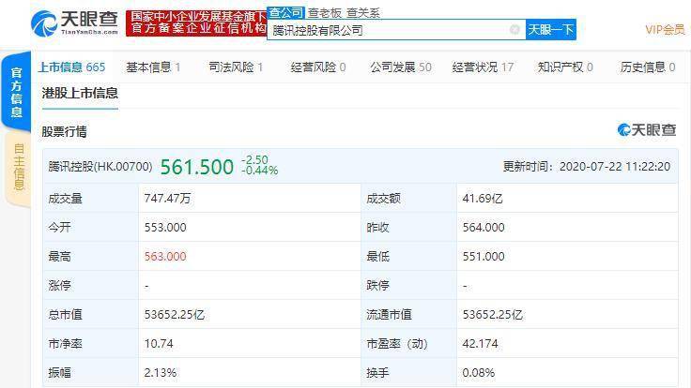Click the 今开 value 553.000

tap(165, 228)
